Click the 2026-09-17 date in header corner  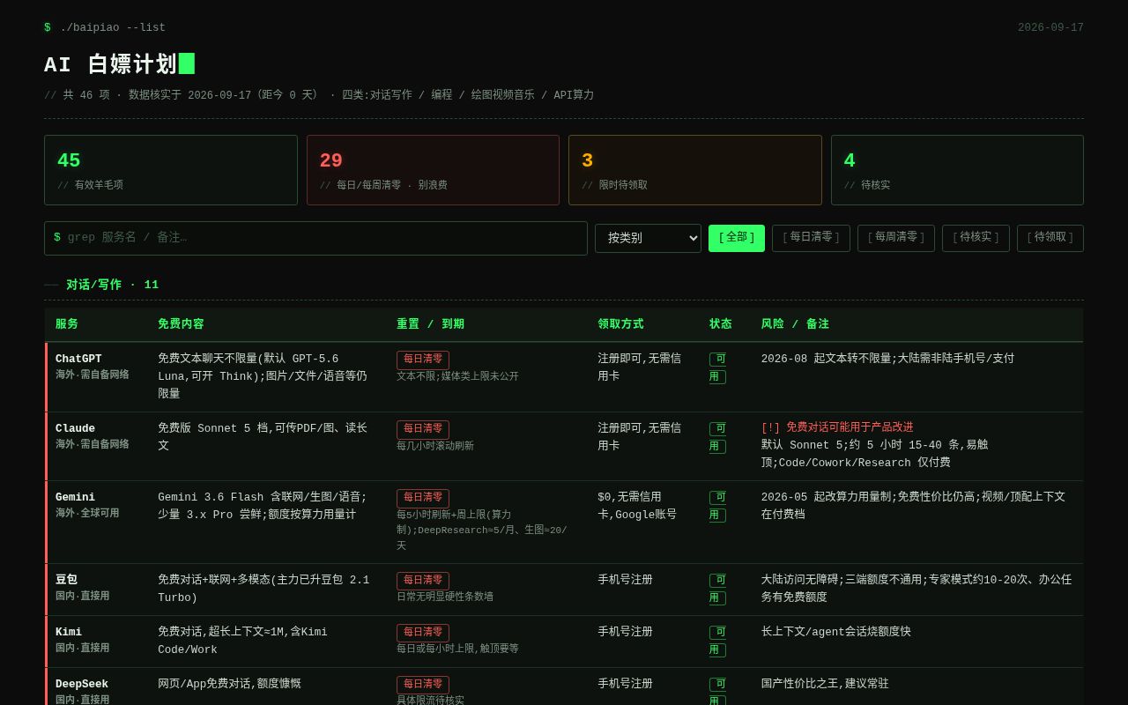pyautogui.click(x=1050, y=28)
